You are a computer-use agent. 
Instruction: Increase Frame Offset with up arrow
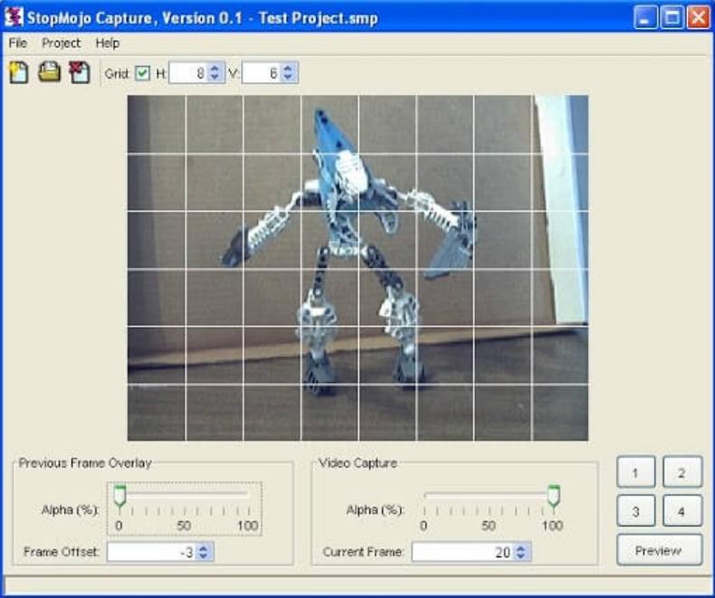(x=204, y=547)
